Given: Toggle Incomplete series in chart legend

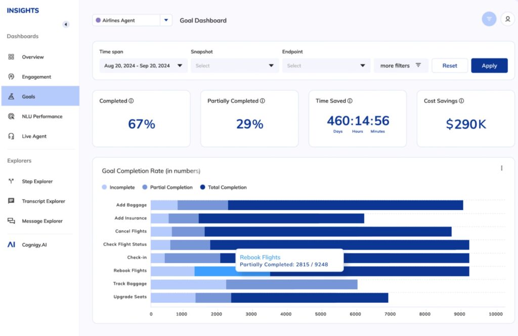Looking at the screenshot, I should pos(118,187).
